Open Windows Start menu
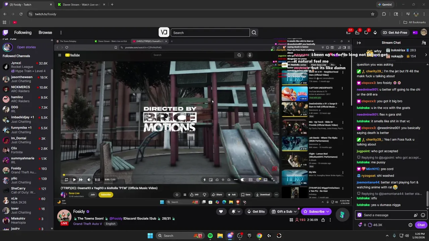The image size is (429, 241). tap(150, 236)
